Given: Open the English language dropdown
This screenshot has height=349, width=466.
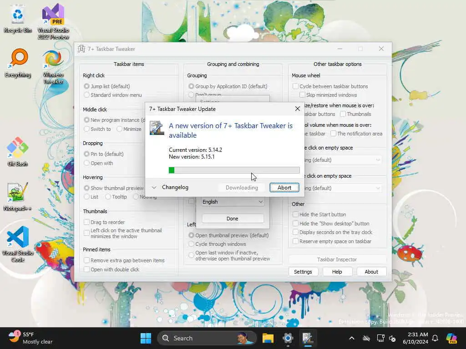Looking at the screenshot, I should [233, 202].
